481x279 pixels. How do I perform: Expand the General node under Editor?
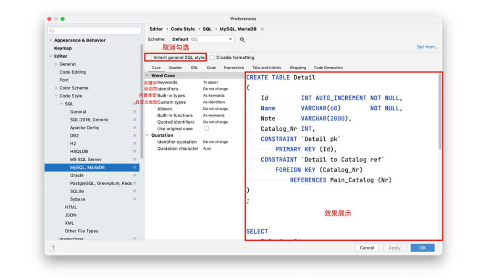pyautogui.click(x=56, y=64)
